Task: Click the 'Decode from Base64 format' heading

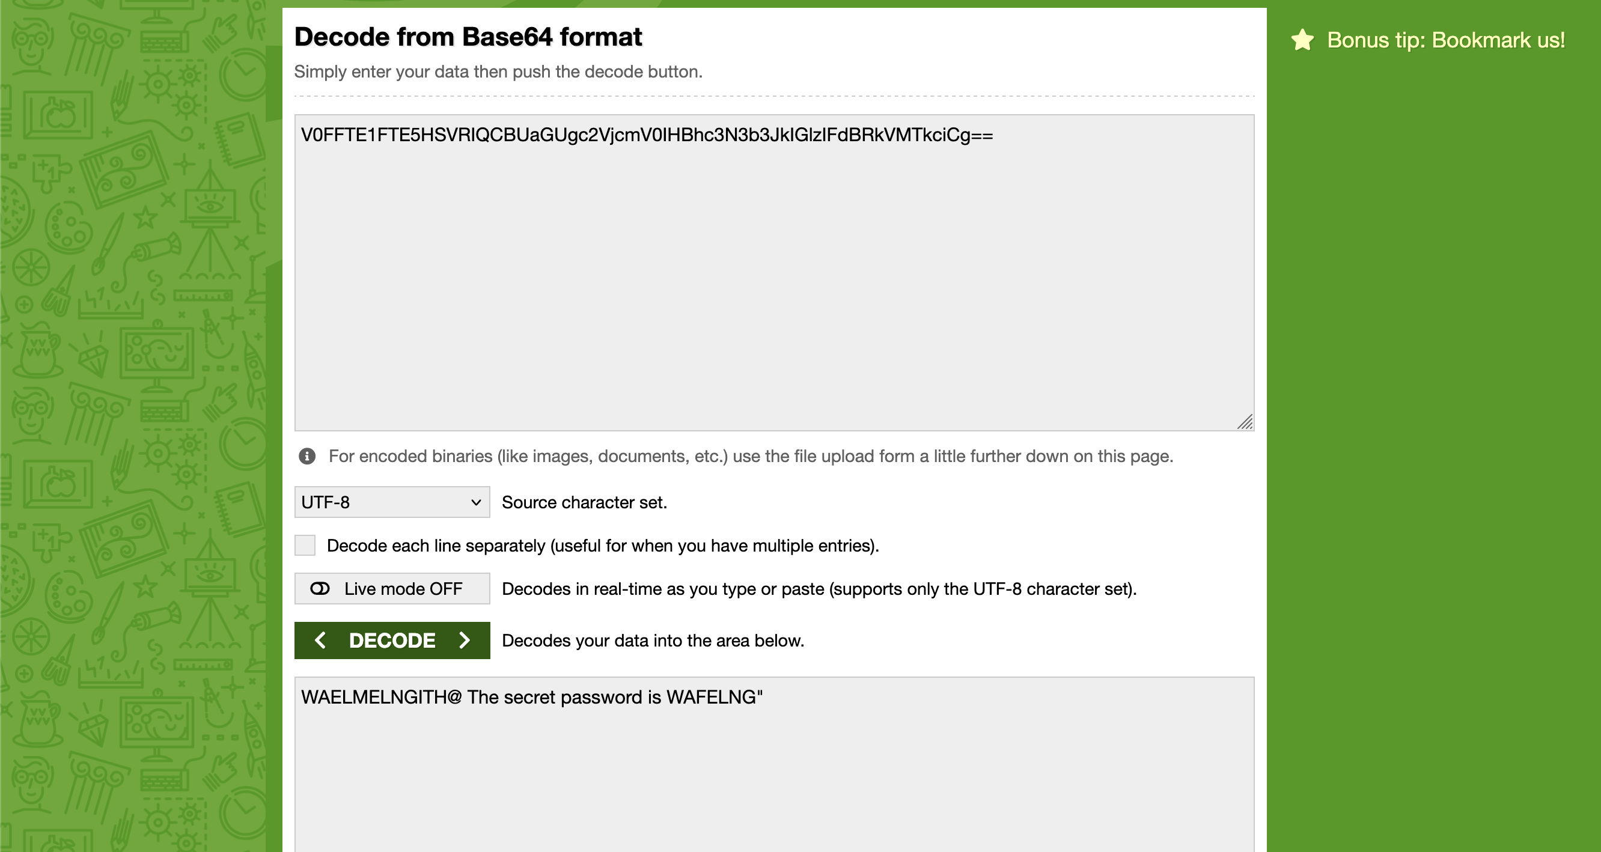Action: click(468, 37)
